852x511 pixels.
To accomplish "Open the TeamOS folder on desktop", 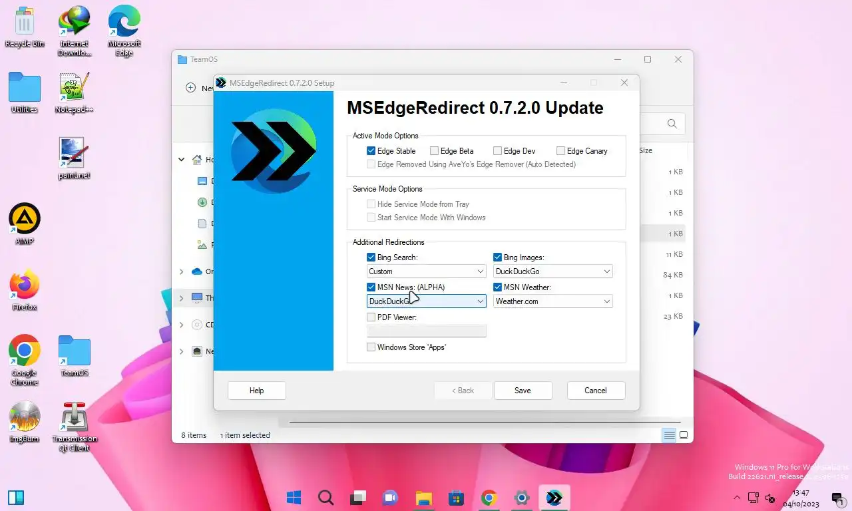I will point(74,356).
